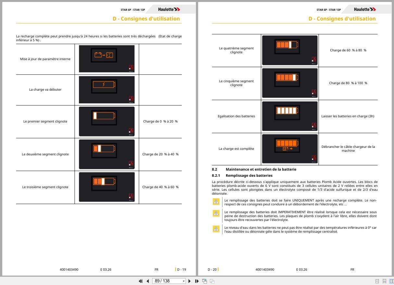Screen dimensions: 394x285
Task: Click the first segment blinking battery image
Action: [107, 121]
